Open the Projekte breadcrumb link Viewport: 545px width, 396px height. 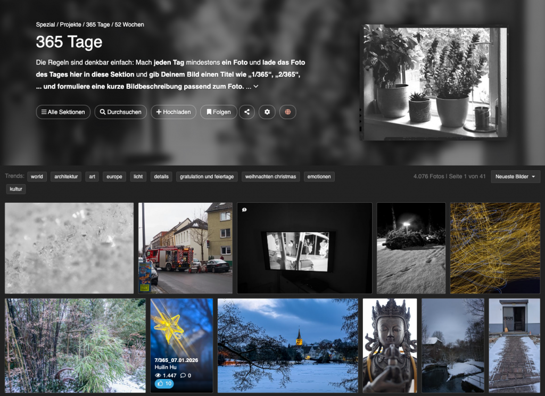[x=70, y=24]
